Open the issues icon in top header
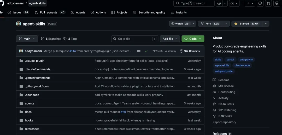This screenshot has width=282, height=135. pyautogui.click(x=260, y=3)
